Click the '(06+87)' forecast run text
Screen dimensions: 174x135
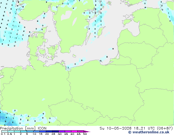tap(165, 128)
